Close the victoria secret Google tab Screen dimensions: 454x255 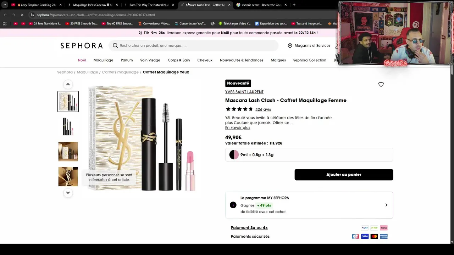click(286, 5)
